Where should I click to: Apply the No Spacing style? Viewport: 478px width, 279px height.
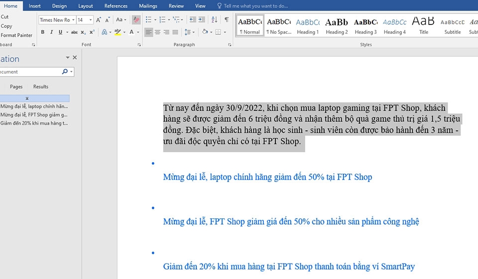279,26
